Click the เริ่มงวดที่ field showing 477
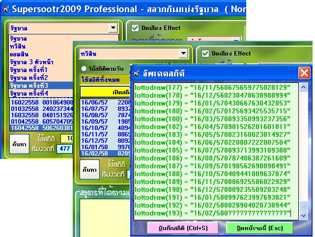The height and width of the screenshot is (237, 315). point(64,149)
